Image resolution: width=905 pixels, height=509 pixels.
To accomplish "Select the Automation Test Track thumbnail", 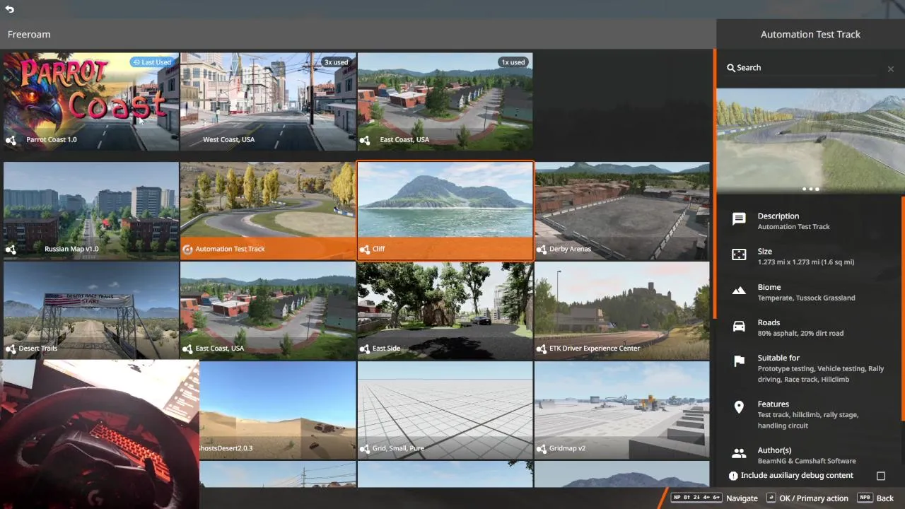I will pyautogui.click(x=268, y=211).
